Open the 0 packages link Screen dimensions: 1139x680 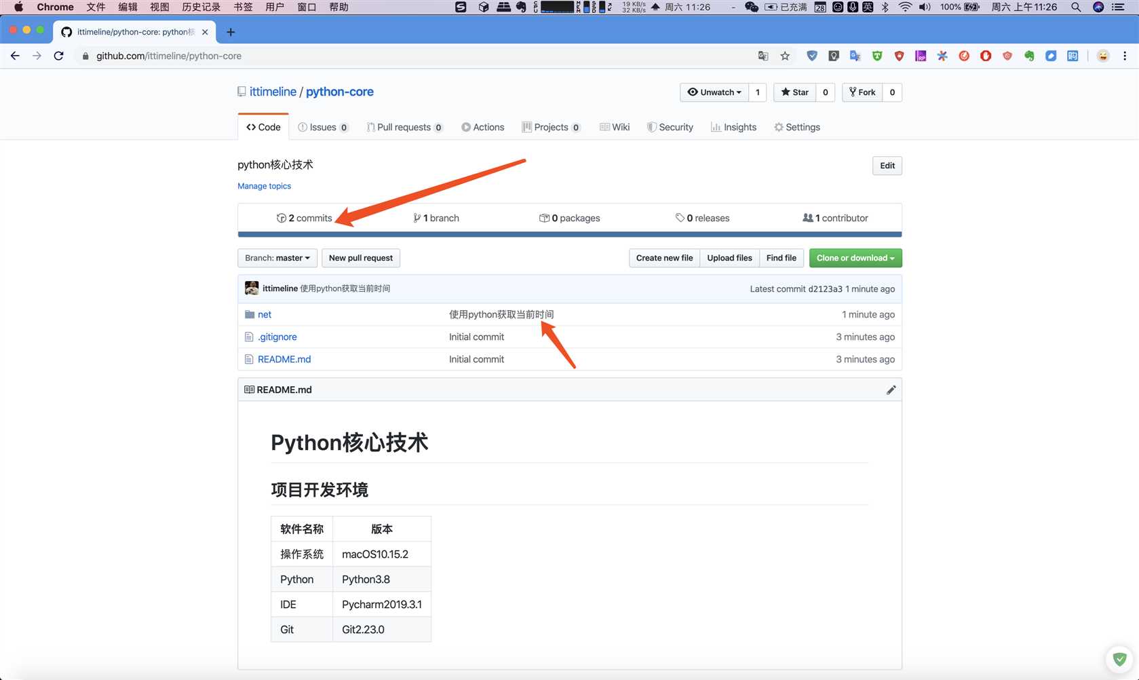(570, 218)
